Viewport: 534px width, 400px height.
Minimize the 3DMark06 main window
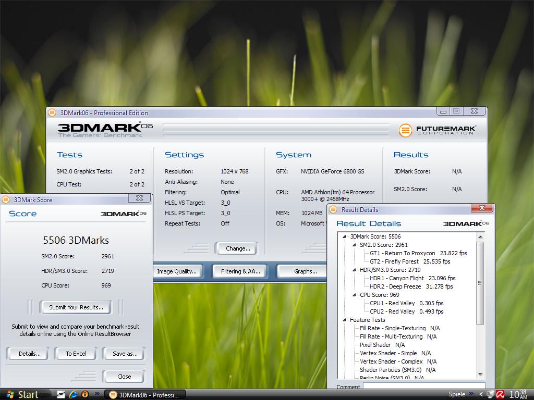[443, 111]
